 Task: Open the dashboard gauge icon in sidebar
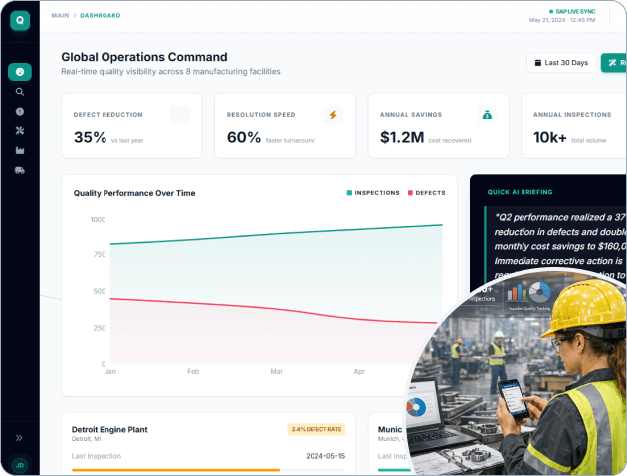20,72
